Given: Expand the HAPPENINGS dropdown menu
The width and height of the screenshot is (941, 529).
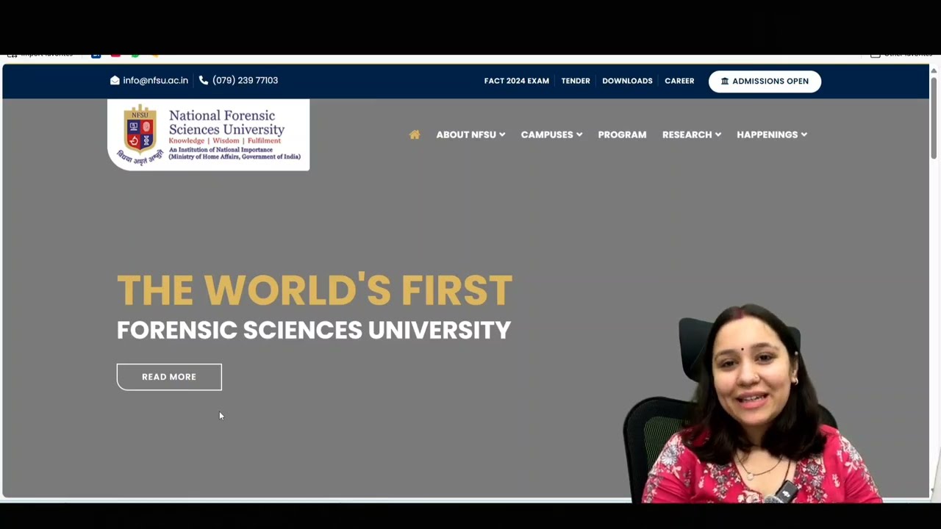Looking at the screenshot, I should [772, 134].
